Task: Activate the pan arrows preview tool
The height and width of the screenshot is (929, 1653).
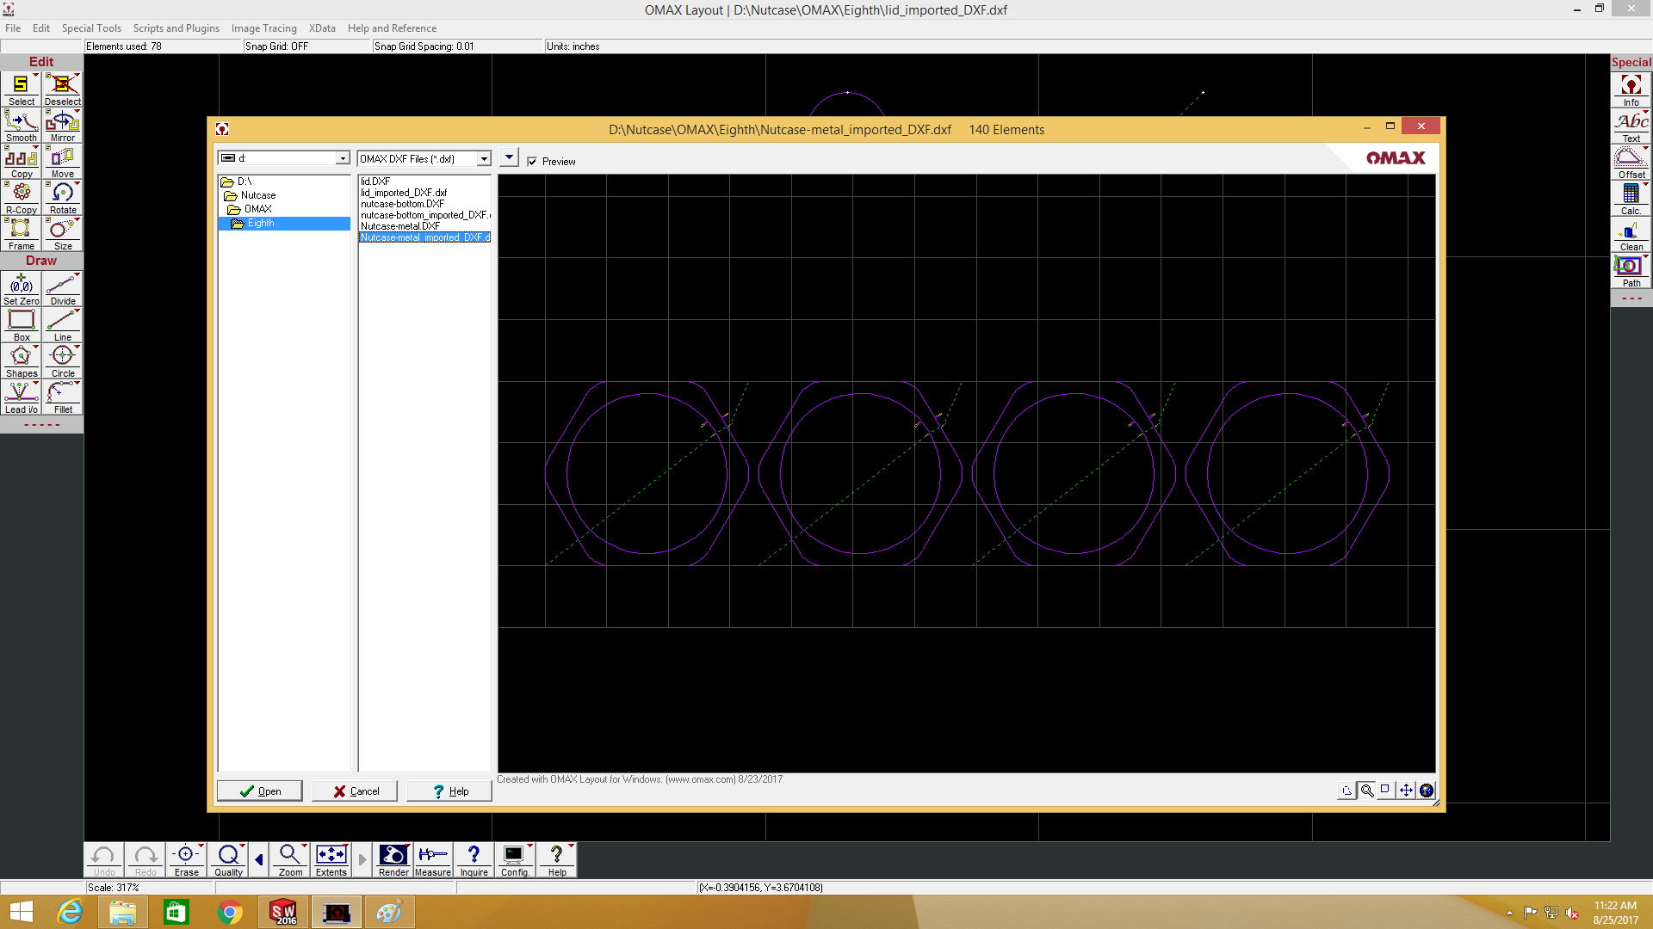Action: tap(1406, 790)
